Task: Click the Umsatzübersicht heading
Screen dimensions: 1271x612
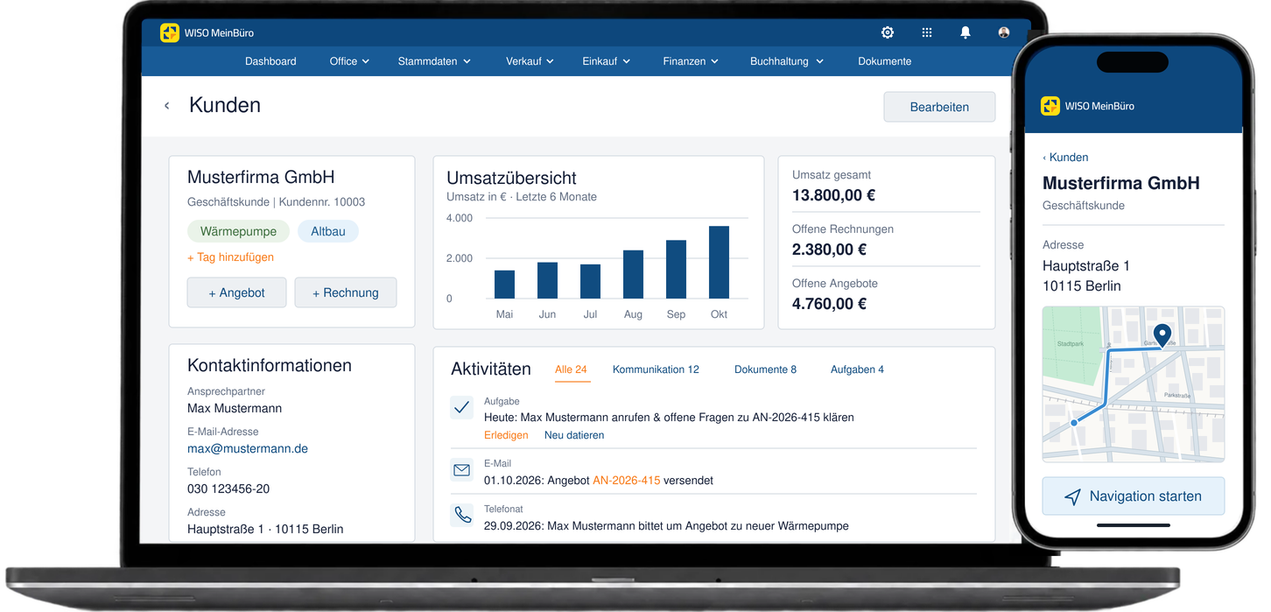Action: [511, 178]
